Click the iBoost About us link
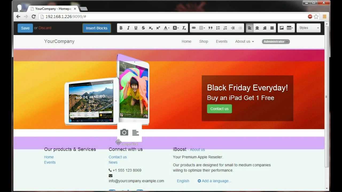342x192 pixels. [197, 150]
